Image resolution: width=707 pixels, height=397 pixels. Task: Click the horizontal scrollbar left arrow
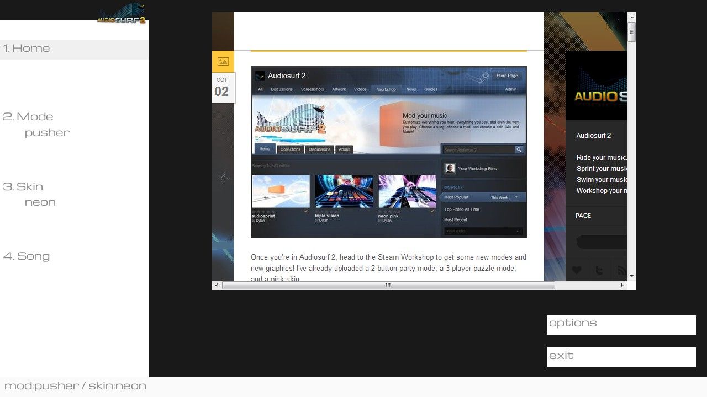pos(217,285)
